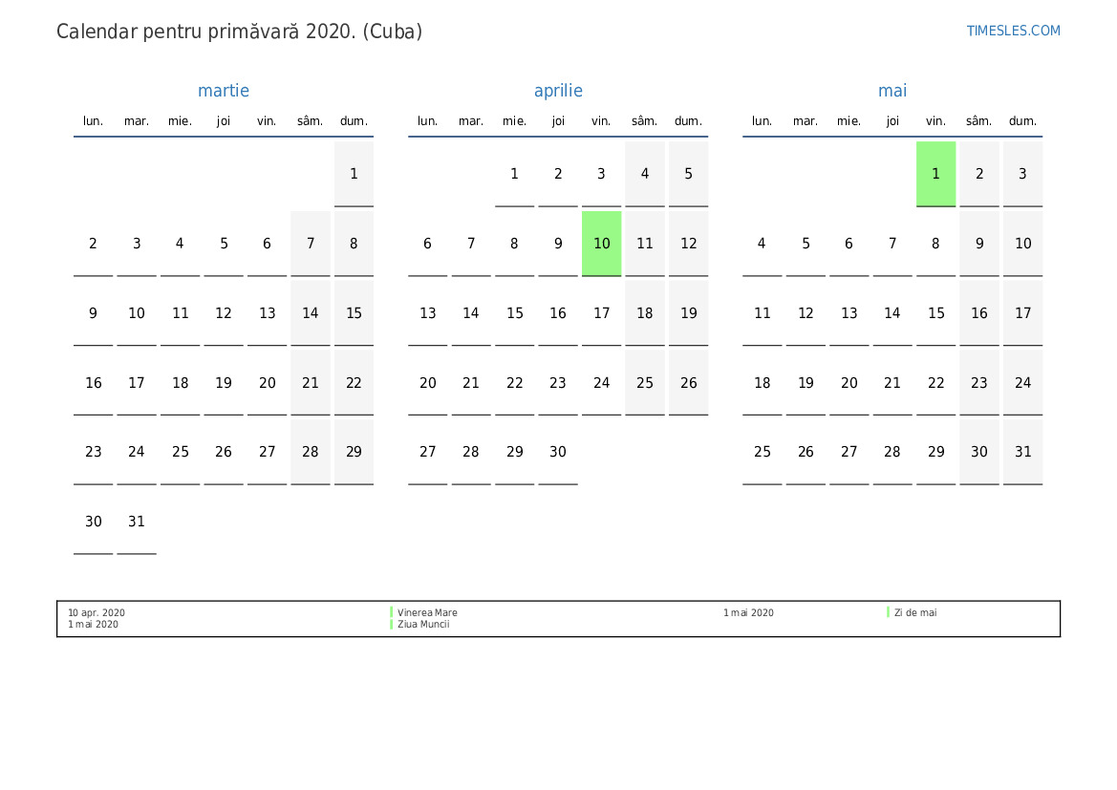The image size is (1117, 790).
Task: Select day 30 in martie
Action: (x=94, y=523)
